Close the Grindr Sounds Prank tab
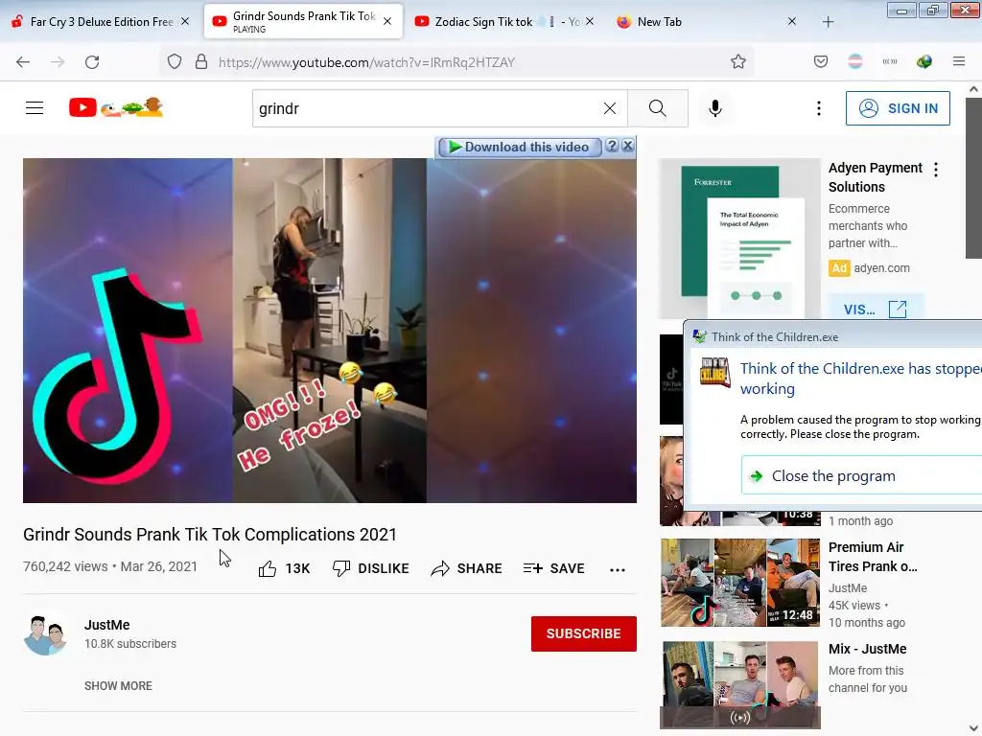This screenshot has height=736, width=982. pyautogui.click(x=387, y=21)
